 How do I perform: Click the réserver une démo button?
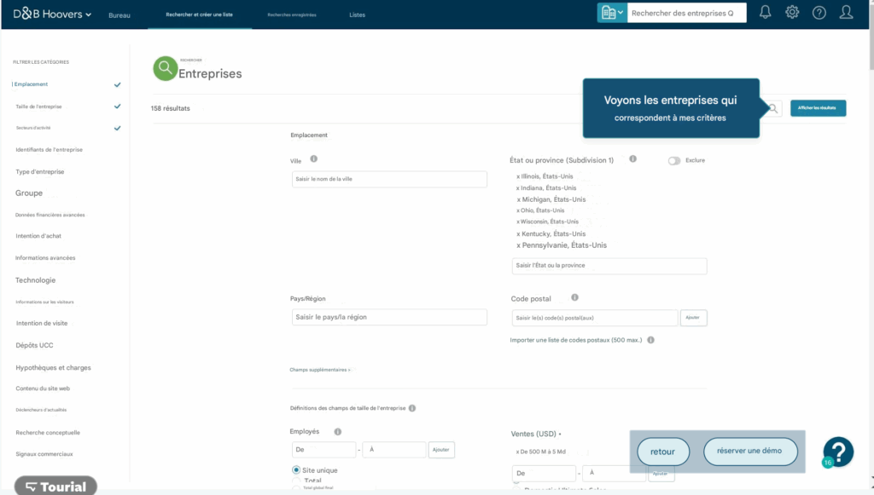pyautogui.click(x=750, y=452)
